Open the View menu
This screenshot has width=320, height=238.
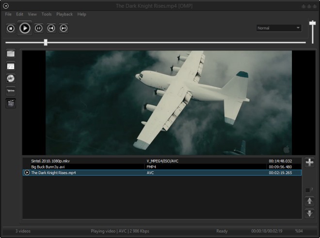tap(32, 14)
